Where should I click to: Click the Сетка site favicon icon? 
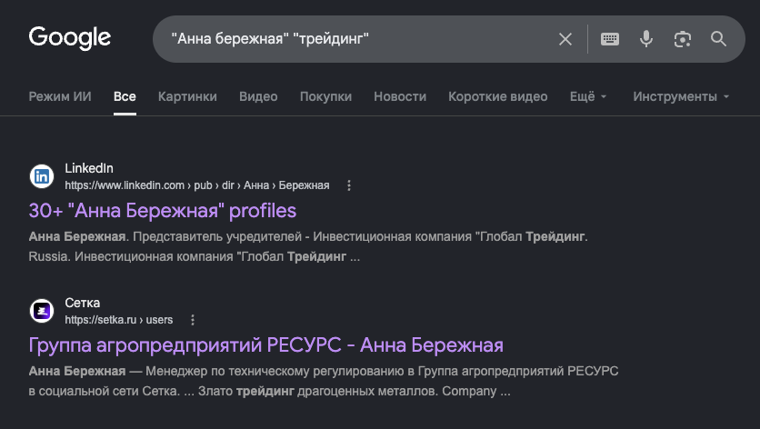tap(42, 311)
